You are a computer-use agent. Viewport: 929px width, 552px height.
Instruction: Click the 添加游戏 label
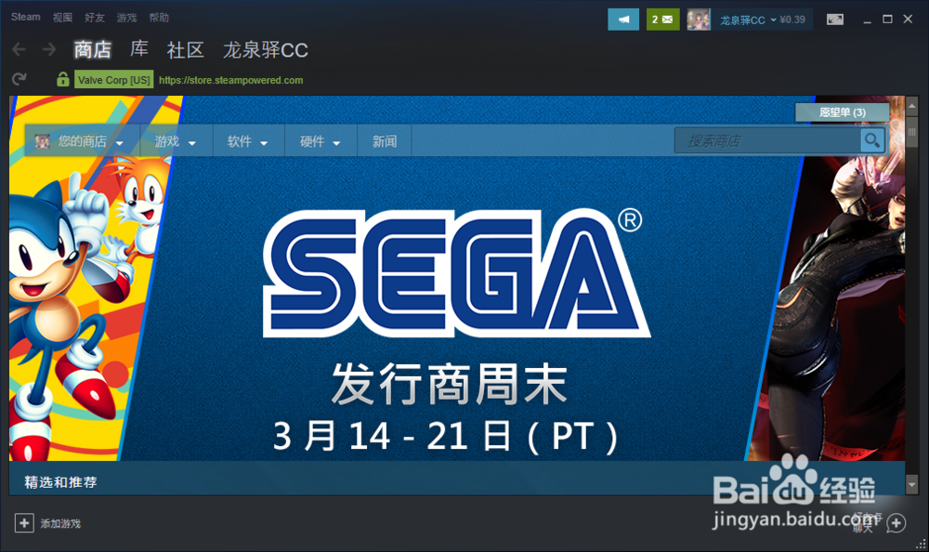(x=60, y=523)
